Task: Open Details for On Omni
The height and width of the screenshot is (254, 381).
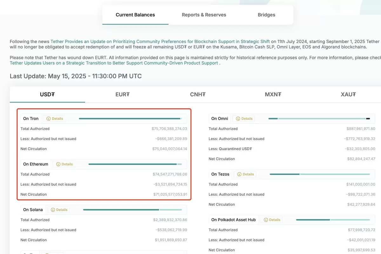Action: (244, 118)
